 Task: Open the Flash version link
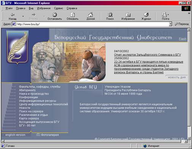pos(182,39)
